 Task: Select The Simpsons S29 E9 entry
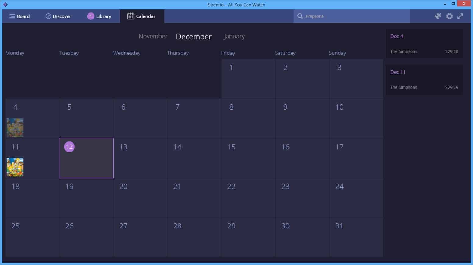coord(424,87)
